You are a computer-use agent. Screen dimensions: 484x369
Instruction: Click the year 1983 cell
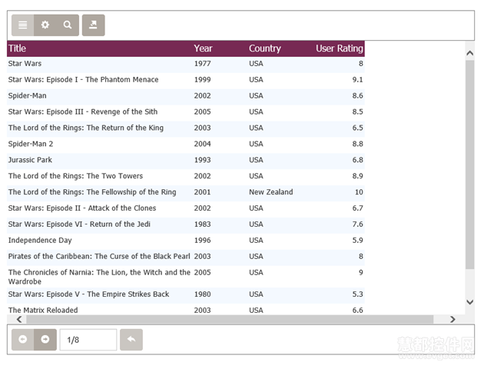tap(203, 224)
